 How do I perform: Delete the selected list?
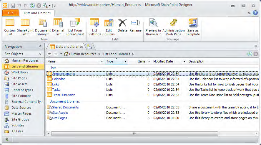(122, 25)
